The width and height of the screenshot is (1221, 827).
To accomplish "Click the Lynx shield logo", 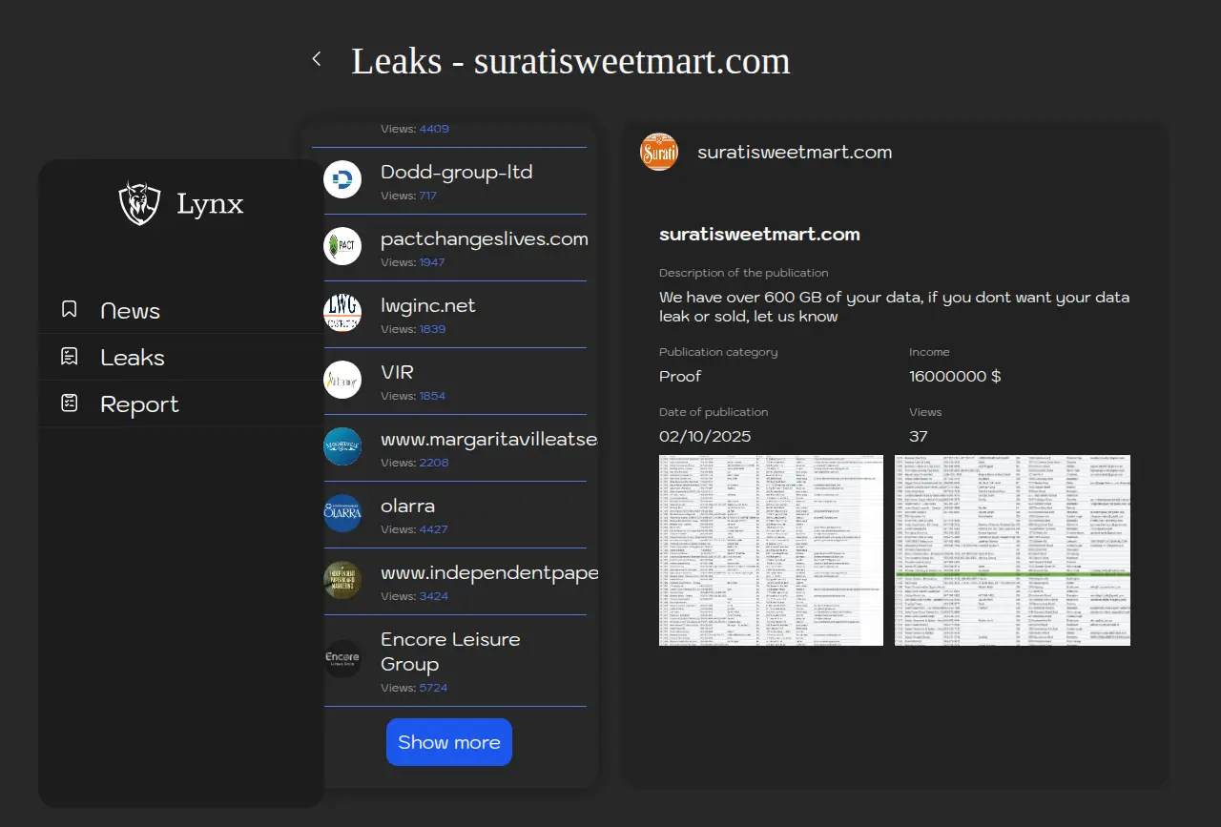I will [x=139, y=203].
